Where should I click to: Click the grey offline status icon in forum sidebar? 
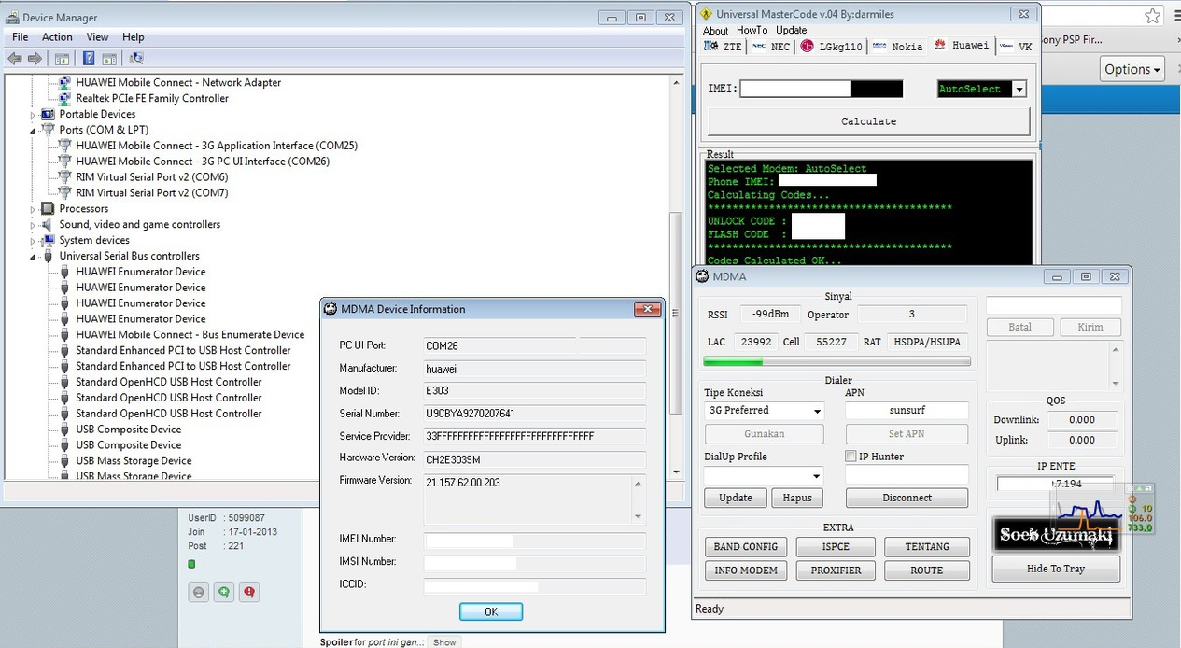point(198,592)
